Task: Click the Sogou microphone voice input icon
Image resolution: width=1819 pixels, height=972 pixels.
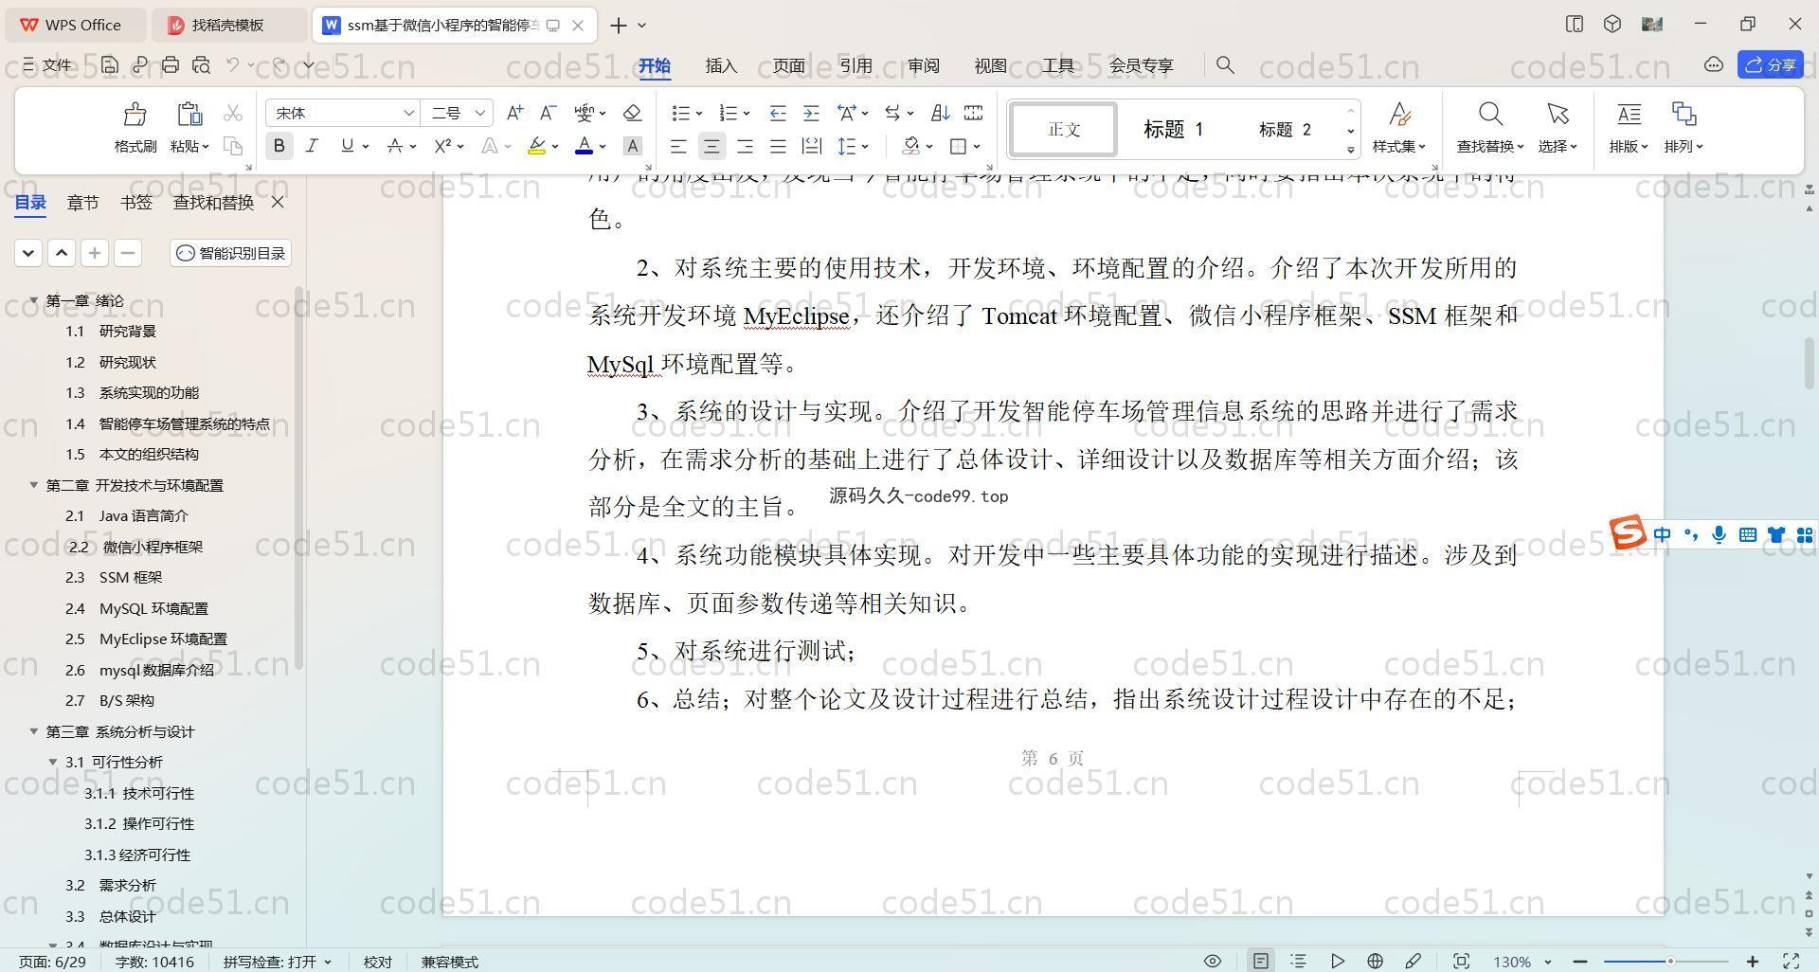Action: tap(1720, 535)
